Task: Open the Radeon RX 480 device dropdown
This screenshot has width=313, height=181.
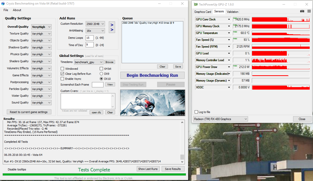Action: point(221,119)
